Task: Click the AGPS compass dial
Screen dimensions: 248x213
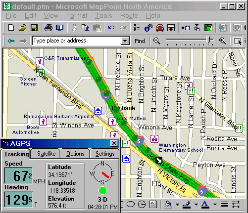Action: click(x=102, y=173)
